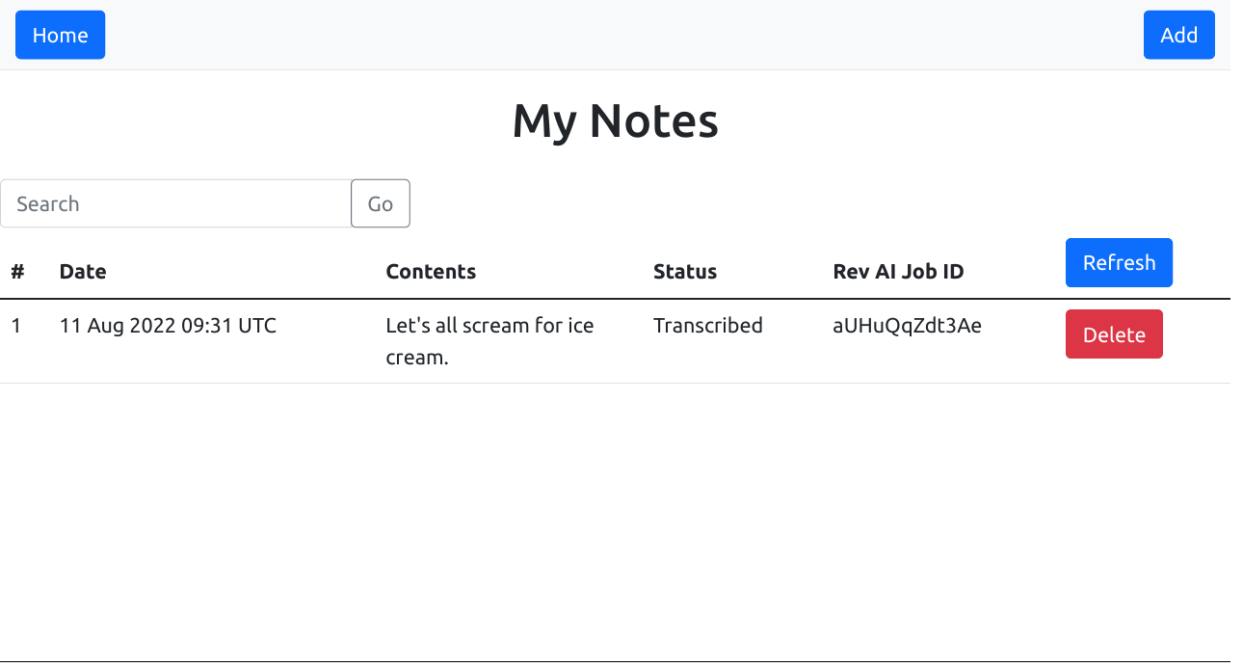Click the Home button
This screenshot has height=667, width=1243.
coord(60,35)
